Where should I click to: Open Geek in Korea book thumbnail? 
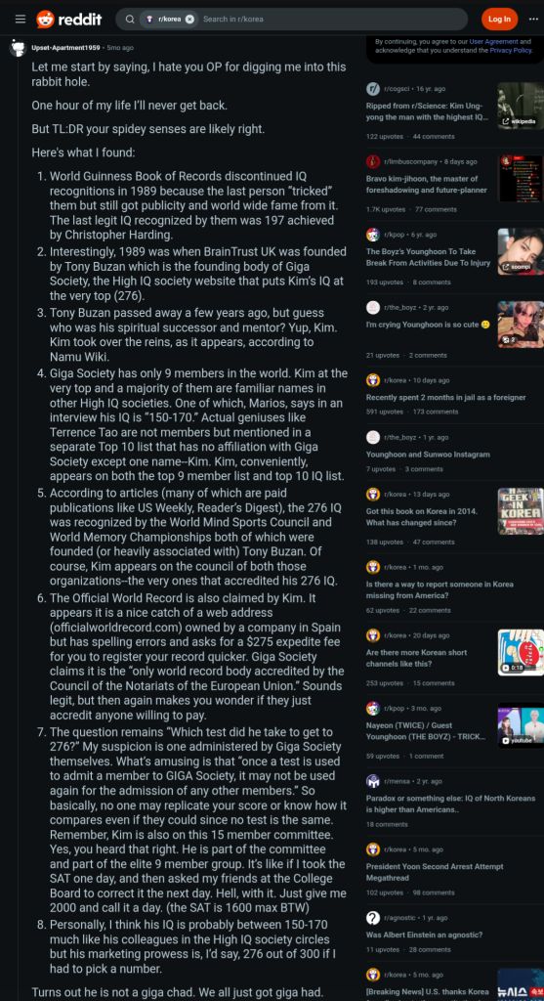pyautogui.click(x=521, y=511)
